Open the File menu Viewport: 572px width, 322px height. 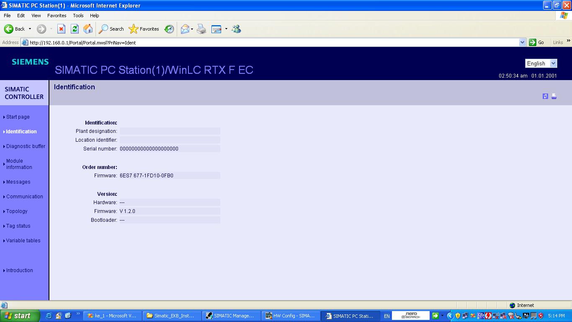7,16
